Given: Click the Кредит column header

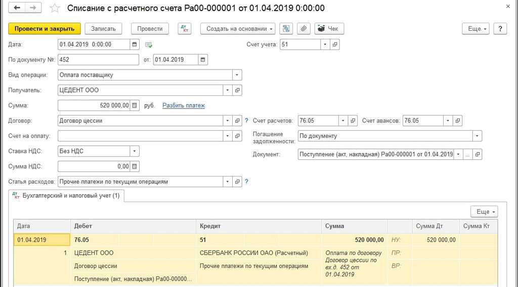Looking at the screenshot, I should (258, 226).
